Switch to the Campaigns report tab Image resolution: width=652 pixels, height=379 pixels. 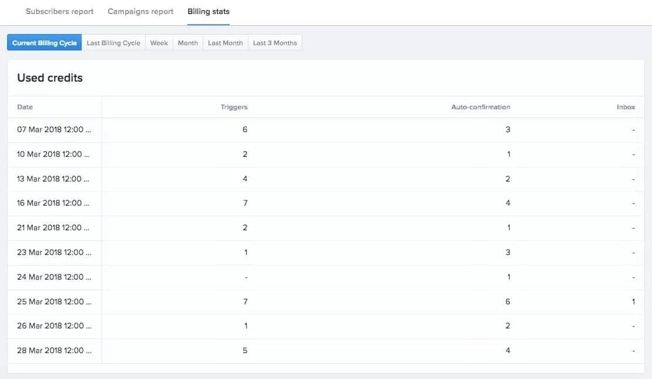pos(140,12)
